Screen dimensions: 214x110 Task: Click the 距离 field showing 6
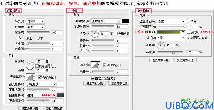pyautogui.click(x=122, y=41)
